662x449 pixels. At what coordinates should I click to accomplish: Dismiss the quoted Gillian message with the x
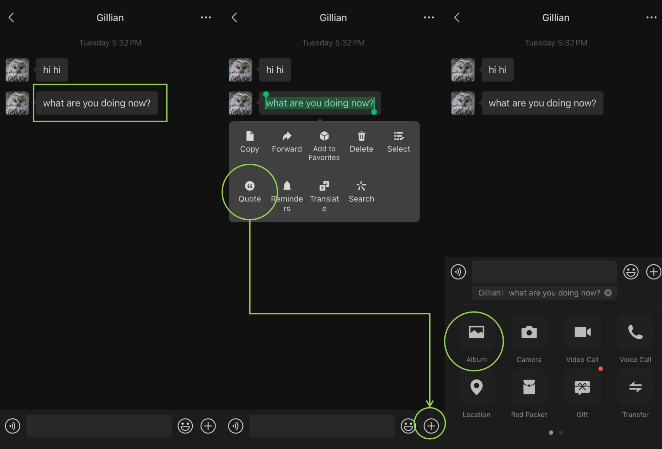click(x=608, y=293)
